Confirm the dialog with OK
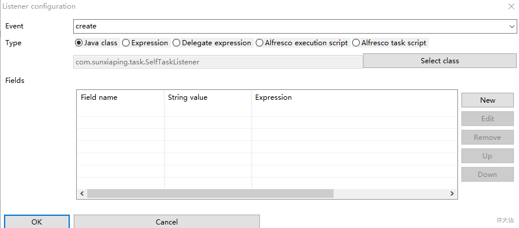This screenshot has width=519, height=228. pyautogui.click(x=37, y=222)
